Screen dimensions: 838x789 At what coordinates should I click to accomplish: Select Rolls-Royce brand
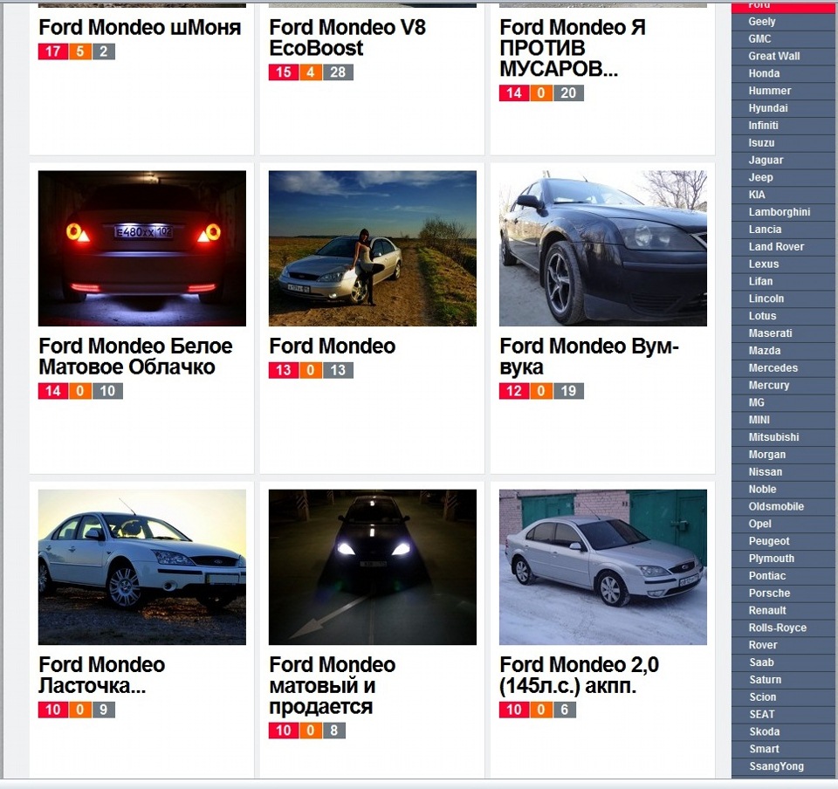click(785, 628)
